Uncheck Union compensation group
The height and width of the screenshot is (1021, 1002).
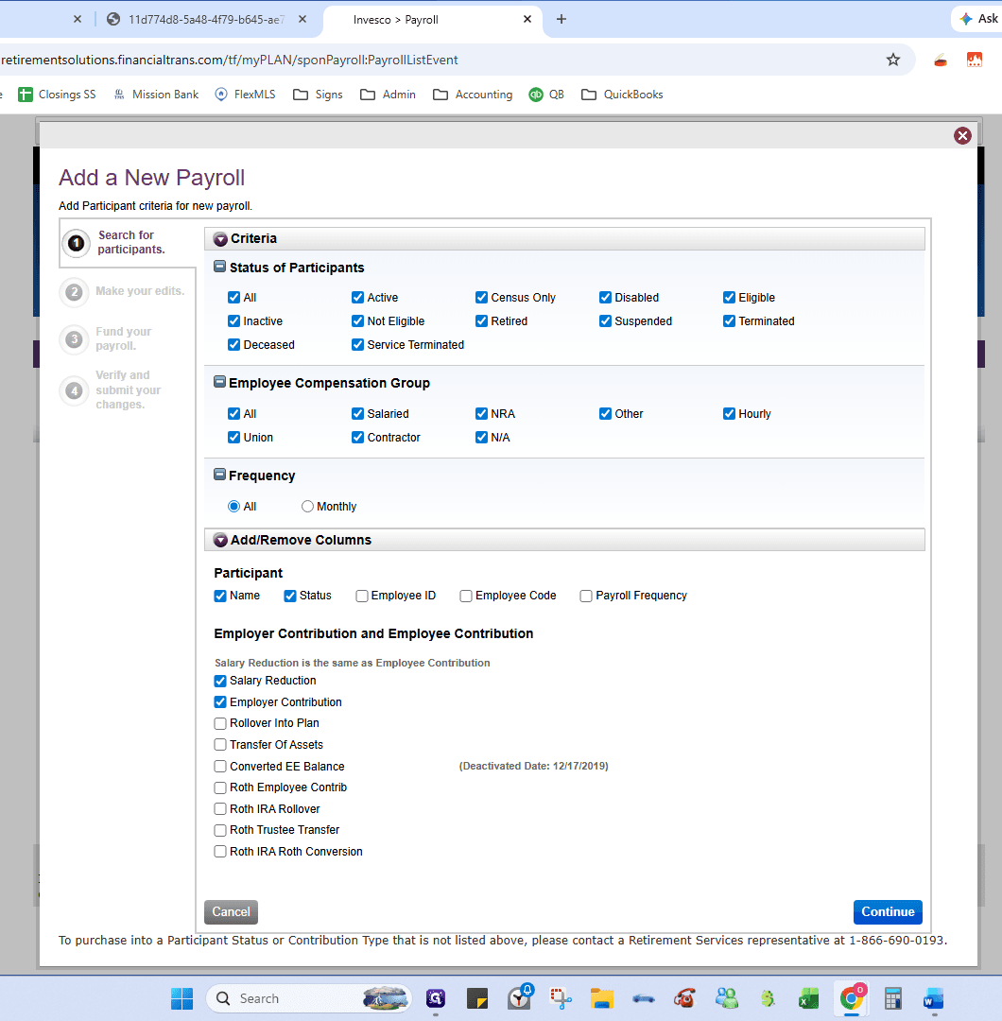tap(233, 437)
